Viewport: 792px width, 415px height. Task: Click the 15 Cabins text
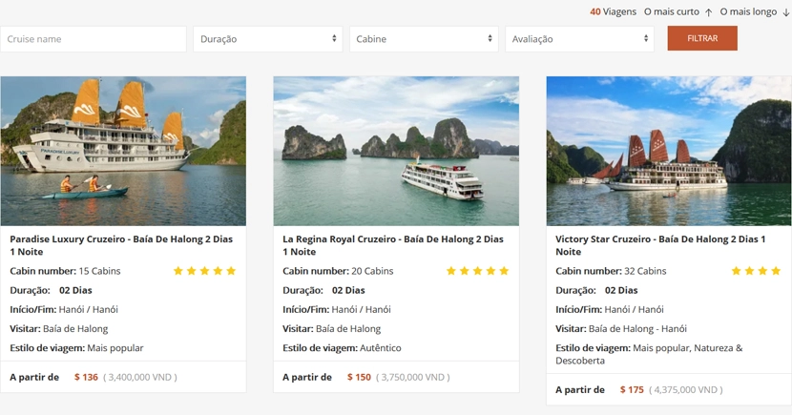pos(99,271)
